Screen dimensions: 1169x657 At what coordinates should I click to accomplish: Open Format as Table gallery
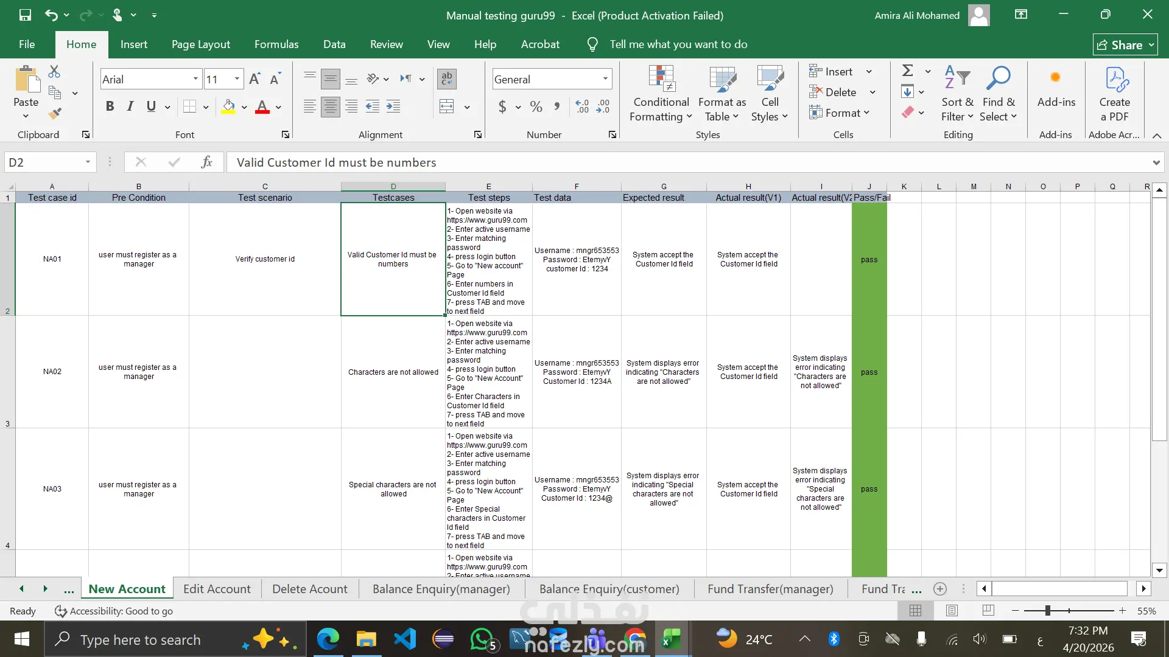(x=722, y=94)
